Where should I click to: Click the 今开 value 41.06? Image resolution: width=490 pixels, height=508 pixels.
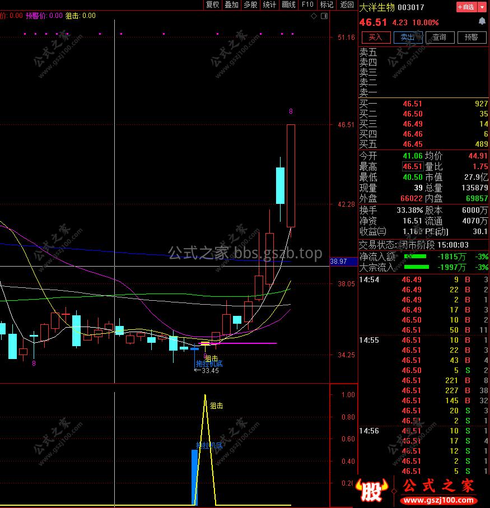click(413, 156)
